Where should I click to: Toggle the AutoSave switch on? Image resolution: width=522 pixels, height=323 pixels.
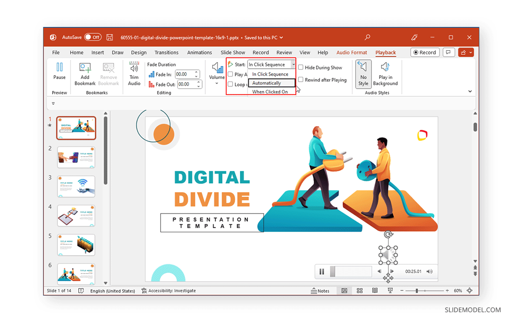click(93, 37)
